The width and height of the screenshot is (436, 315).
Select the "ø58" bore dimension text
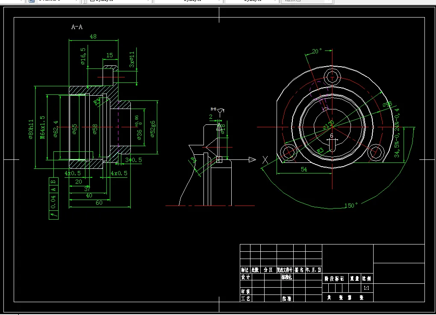pos(95,129)
